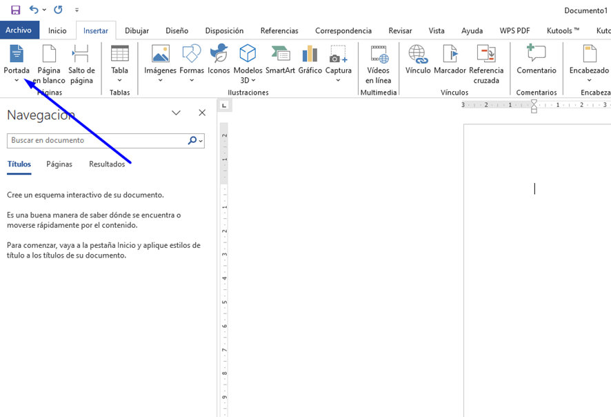This screenshot has height=417, width=611.
Task: Open Vídeos en línea
Action: pos(378,64)
